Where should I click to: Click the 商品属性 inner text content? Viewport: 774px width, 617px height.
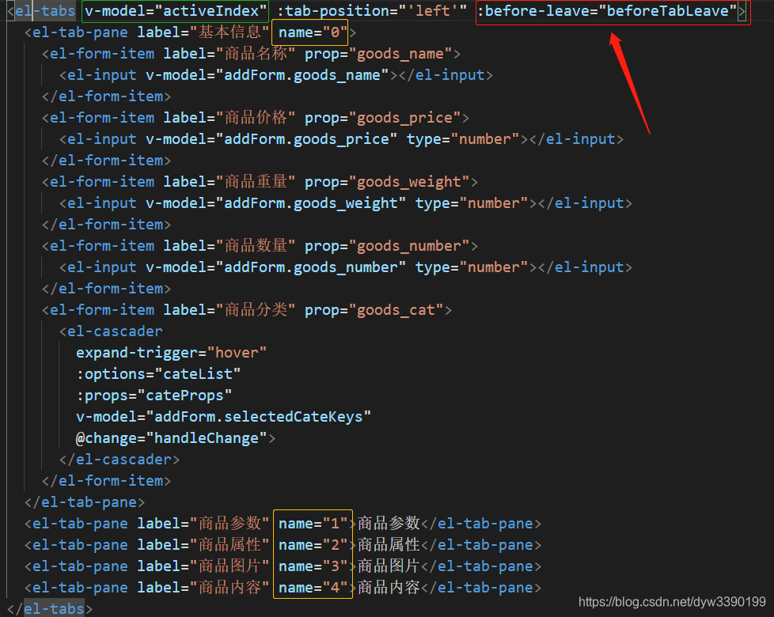[389, 545]
